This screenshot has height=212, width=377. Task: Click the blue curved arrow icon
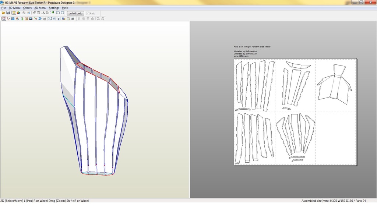(40, 18)
